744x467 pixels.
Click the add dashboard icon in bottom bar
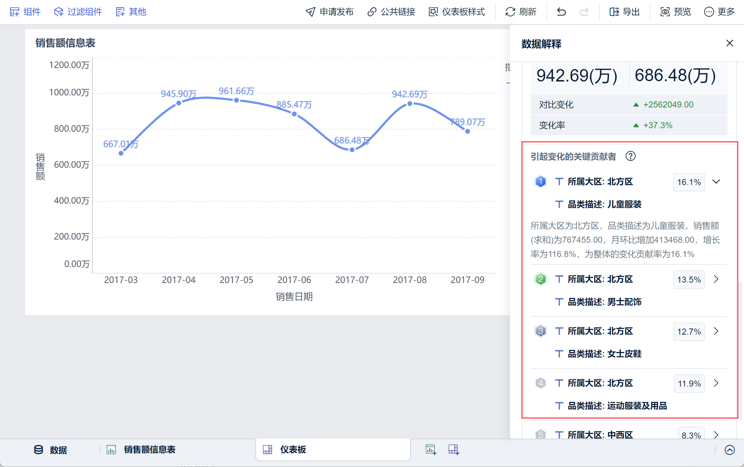tap(454, 450)
